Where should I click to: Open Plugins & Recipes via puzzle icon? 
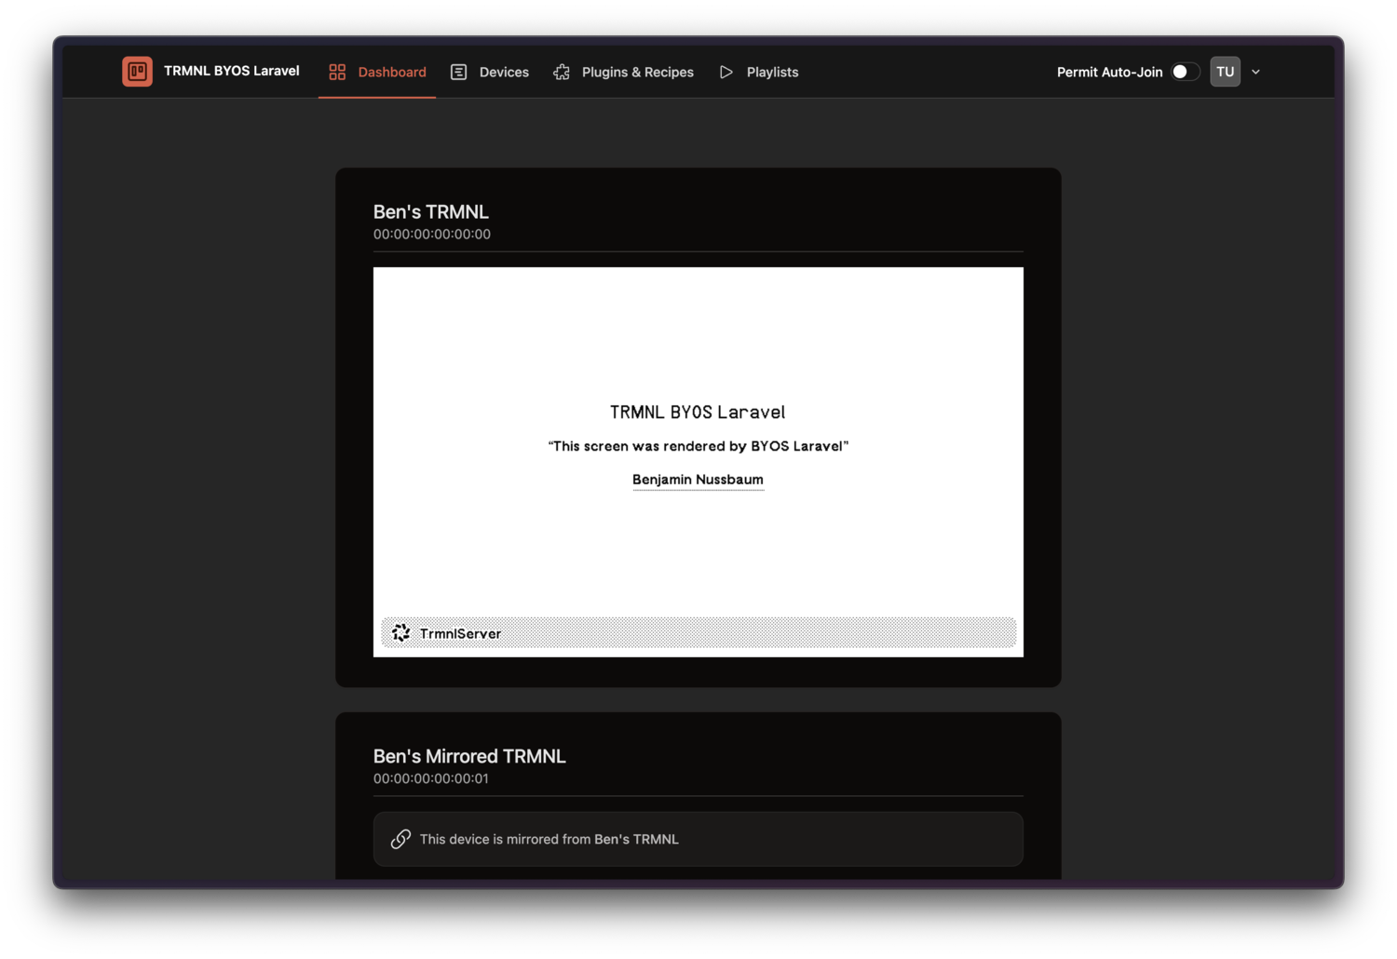[x=562, y=72]
